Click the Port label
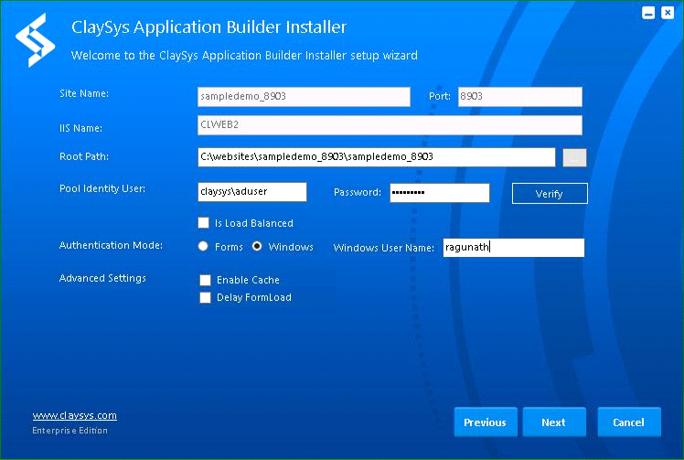 pyautogui.click(x=440, y=96)
